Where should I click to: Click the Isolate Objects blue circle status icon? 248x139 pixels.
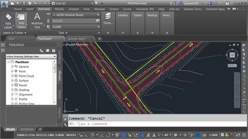tap(198, 135)
